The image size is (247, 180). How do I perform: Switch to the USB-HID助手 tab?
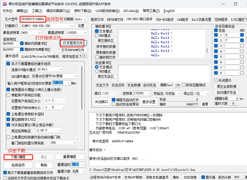click(x=165, y=20)
